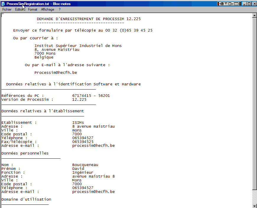
Task: Click the lowercase Ville value 'mons'
Action: (77, 130)
